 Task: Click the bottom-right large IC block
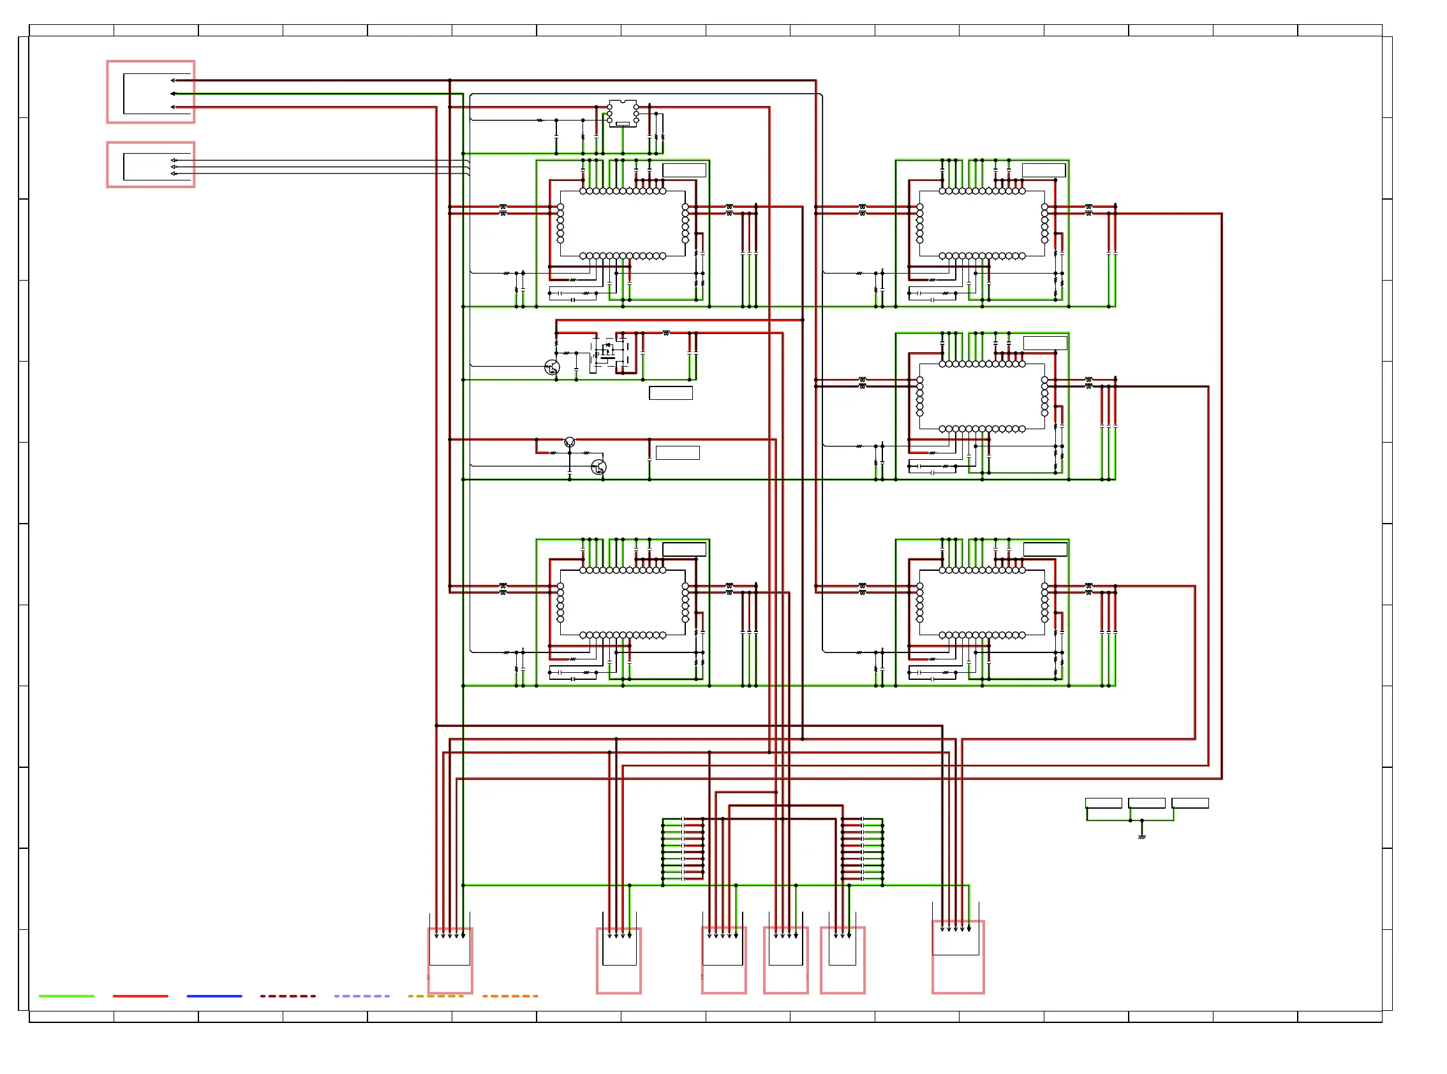coord(982,602)
